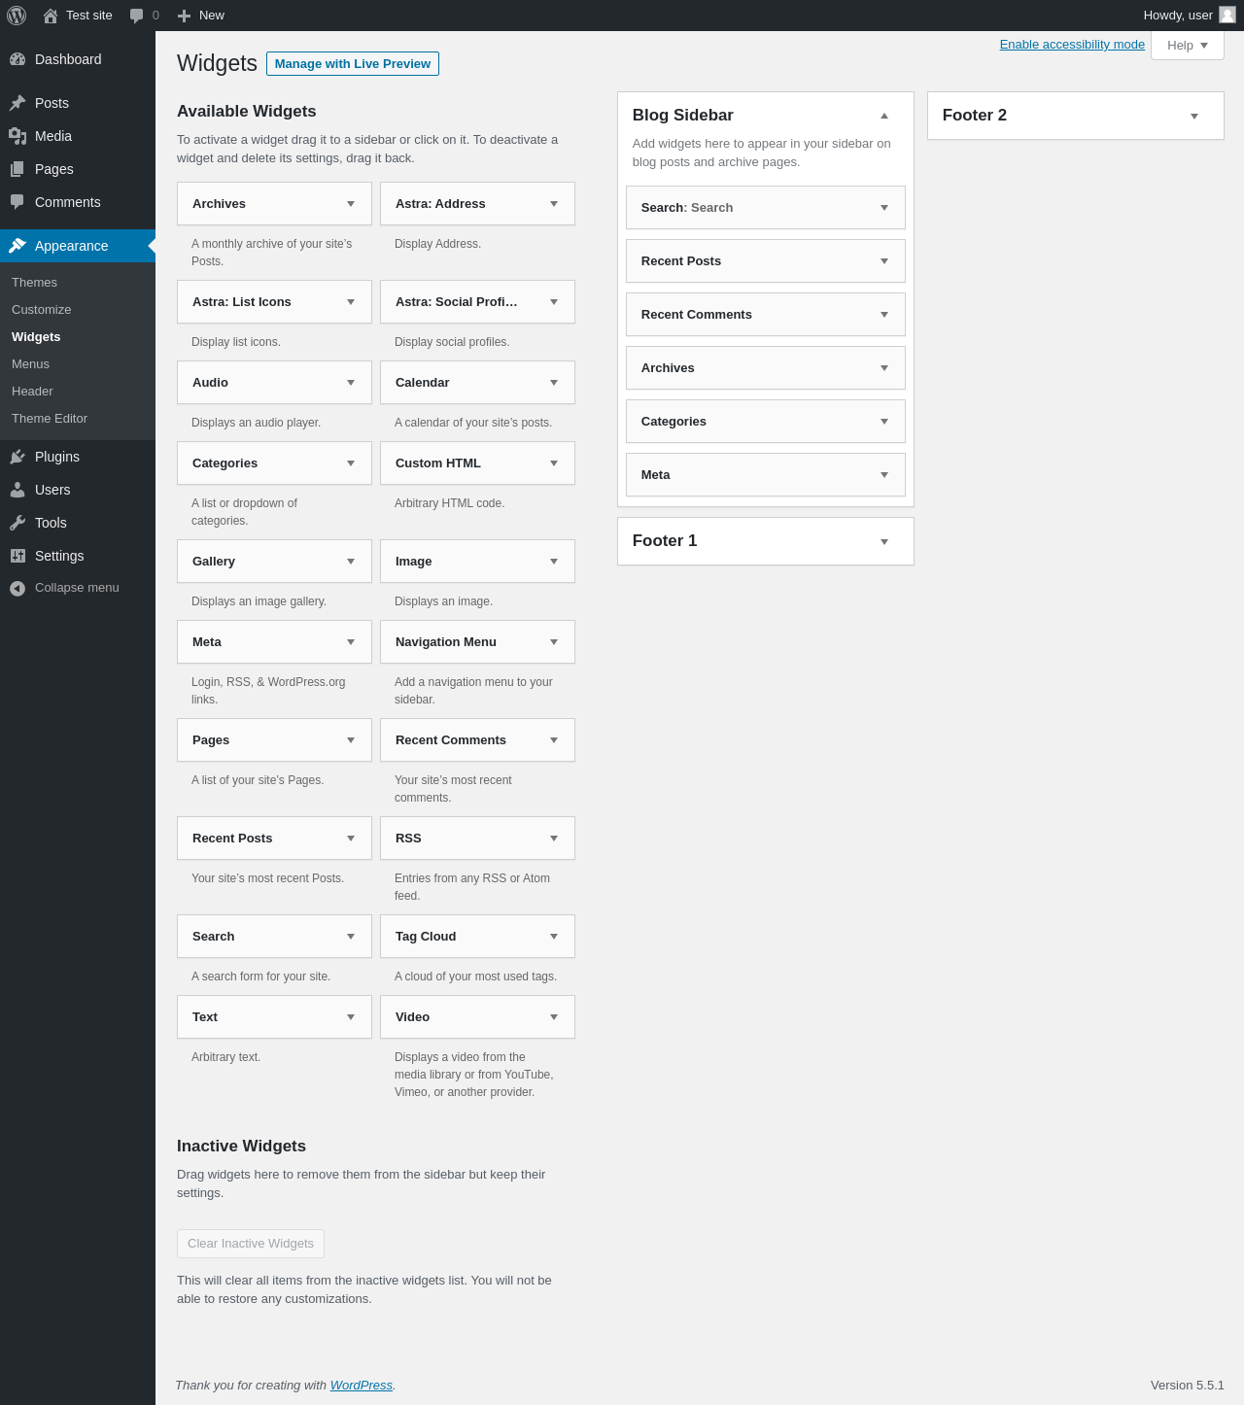This screenshot has width=1244, height=1405.
Task: Expand the Navigation Menu available widget
Action: pos(554,642)
